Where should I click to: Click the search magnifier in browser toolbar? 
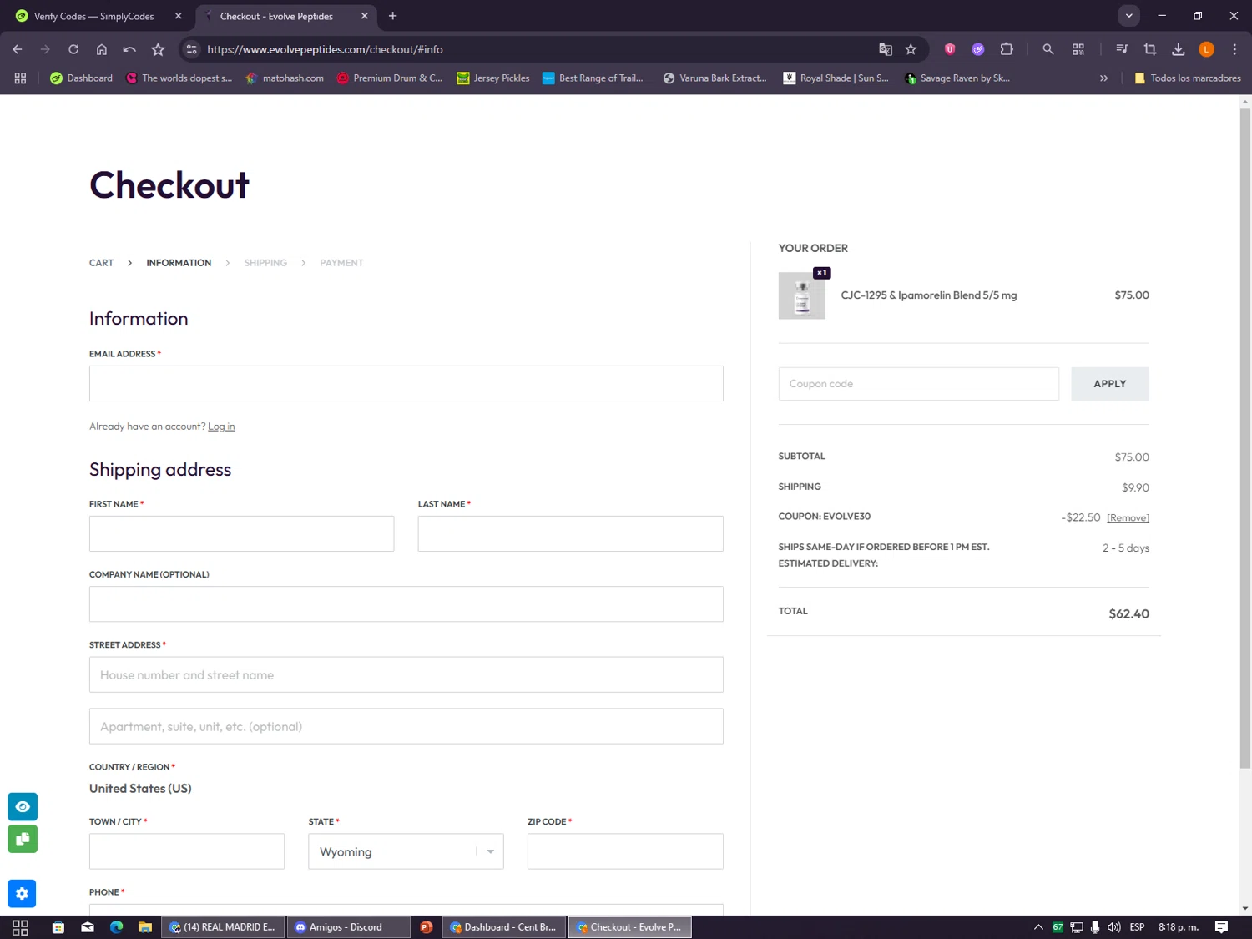click(x=1048, y=49)
